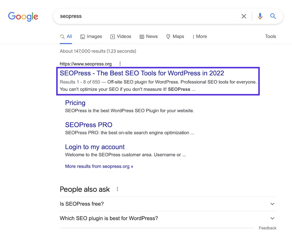Click the blue search magnifier icon
The image size is (292, 237).
coord(273,16)
